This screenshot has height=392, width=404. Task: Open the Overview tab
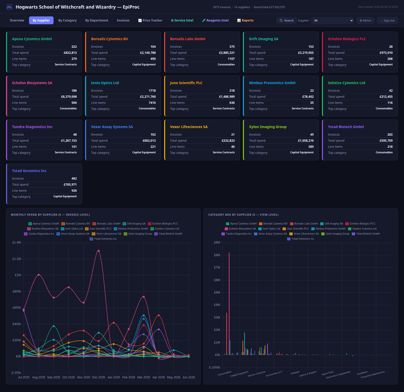pyautogui.click(x=17, y=20)
